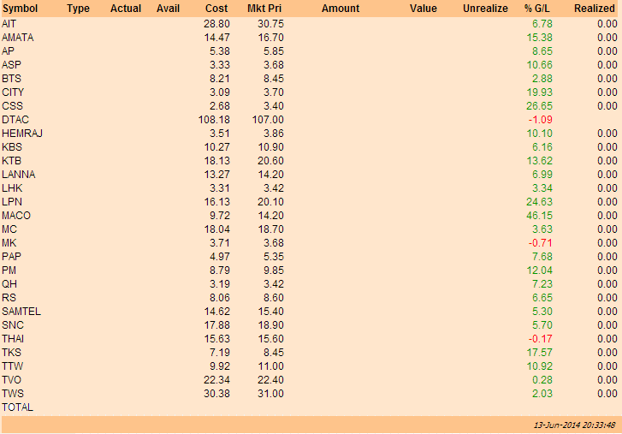This screenshot has width=622, height=434.
Task: Select the TWS symbol
Action: pyautogui.click(x=13, y=394)
